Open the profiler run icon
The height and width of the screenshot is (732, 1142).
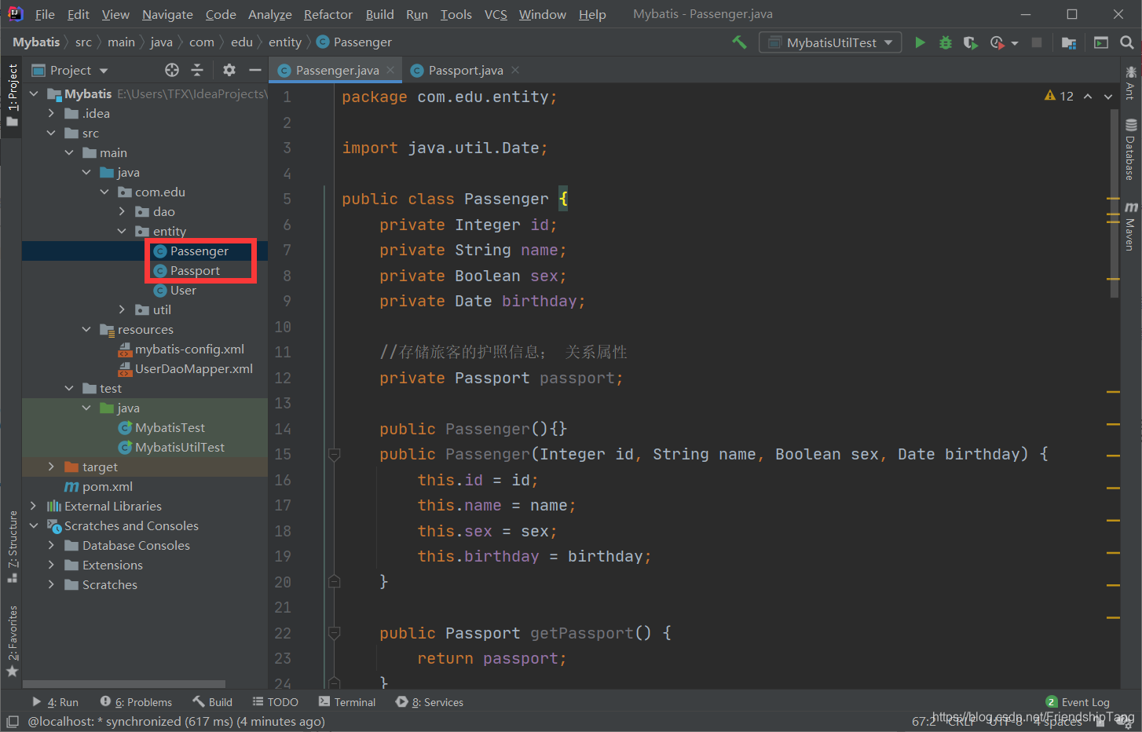click(997, 42)
